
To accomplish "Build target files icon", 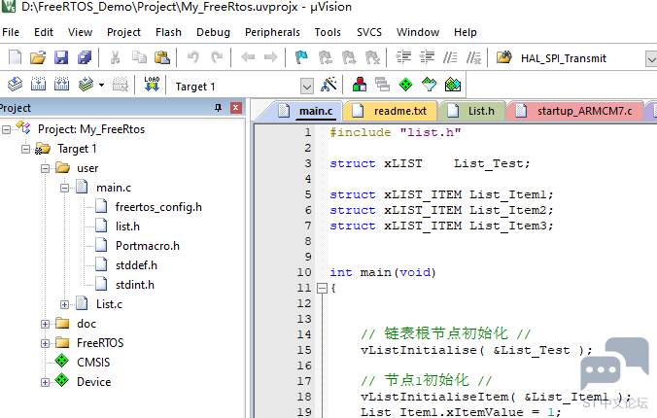I will pyautogui.click(x=38, y=85).
